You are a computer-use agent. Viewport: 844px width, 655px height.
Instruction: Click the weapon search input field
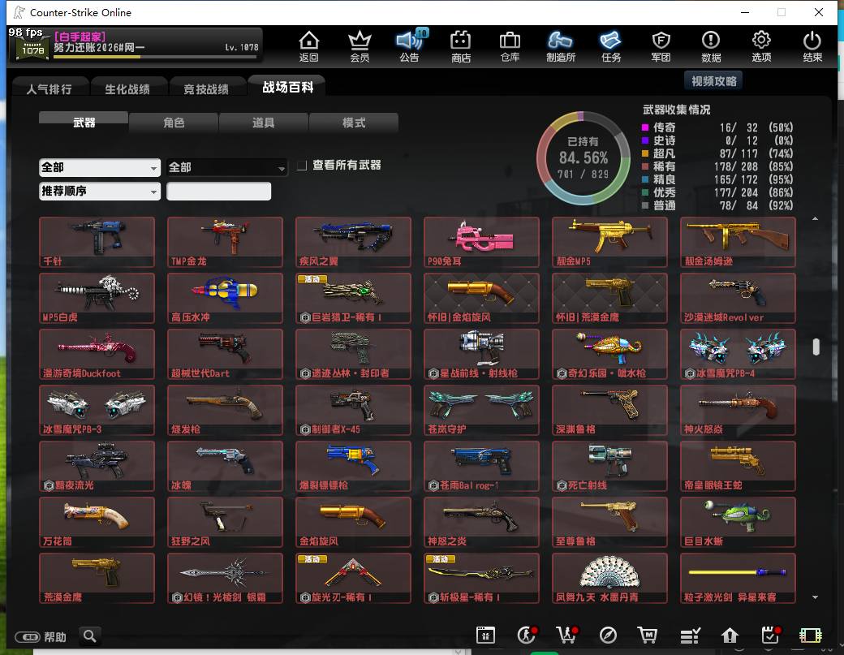point(218,191)
